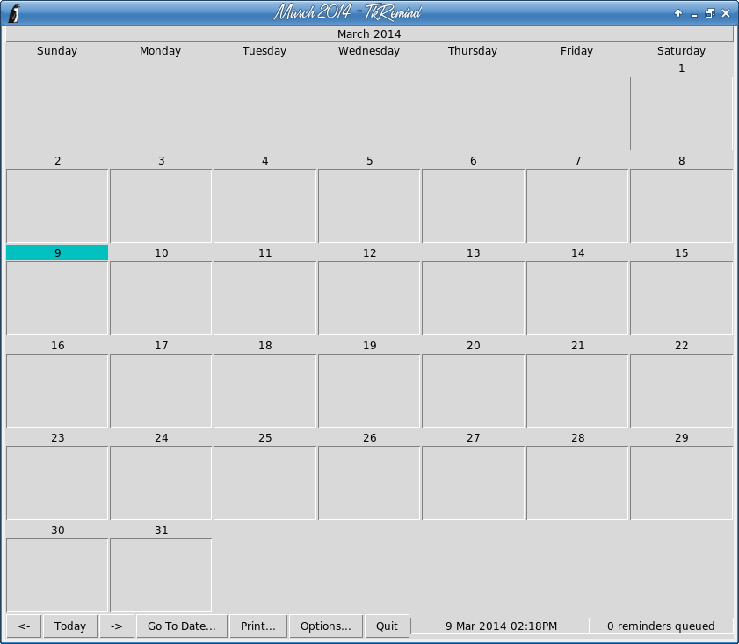Click the Today button
This screenshot has height=644, width=739.
click(70, 626)
